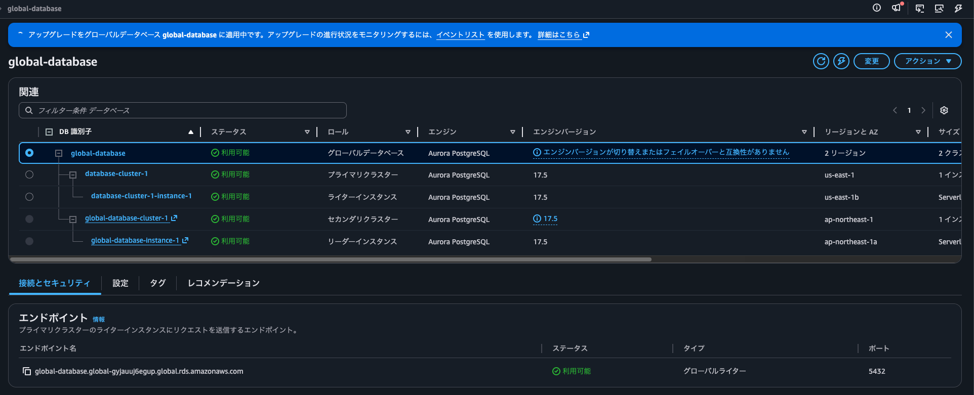Collapse the global-database-cluster-1 tree node

pyautogui.click(x=73, y=220)
